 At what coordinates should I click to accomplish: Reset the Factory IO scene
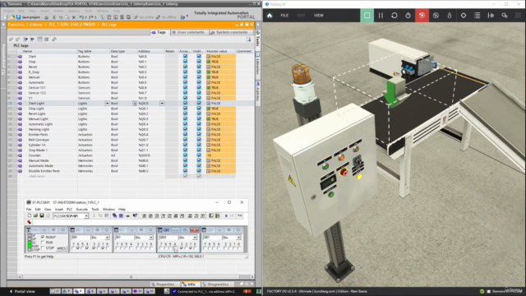394,16
